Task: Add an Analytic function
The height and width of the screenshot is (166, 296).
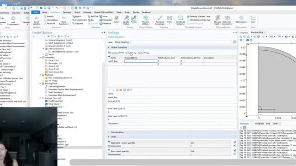Action: pyautogui.click(x=49, y=17)
